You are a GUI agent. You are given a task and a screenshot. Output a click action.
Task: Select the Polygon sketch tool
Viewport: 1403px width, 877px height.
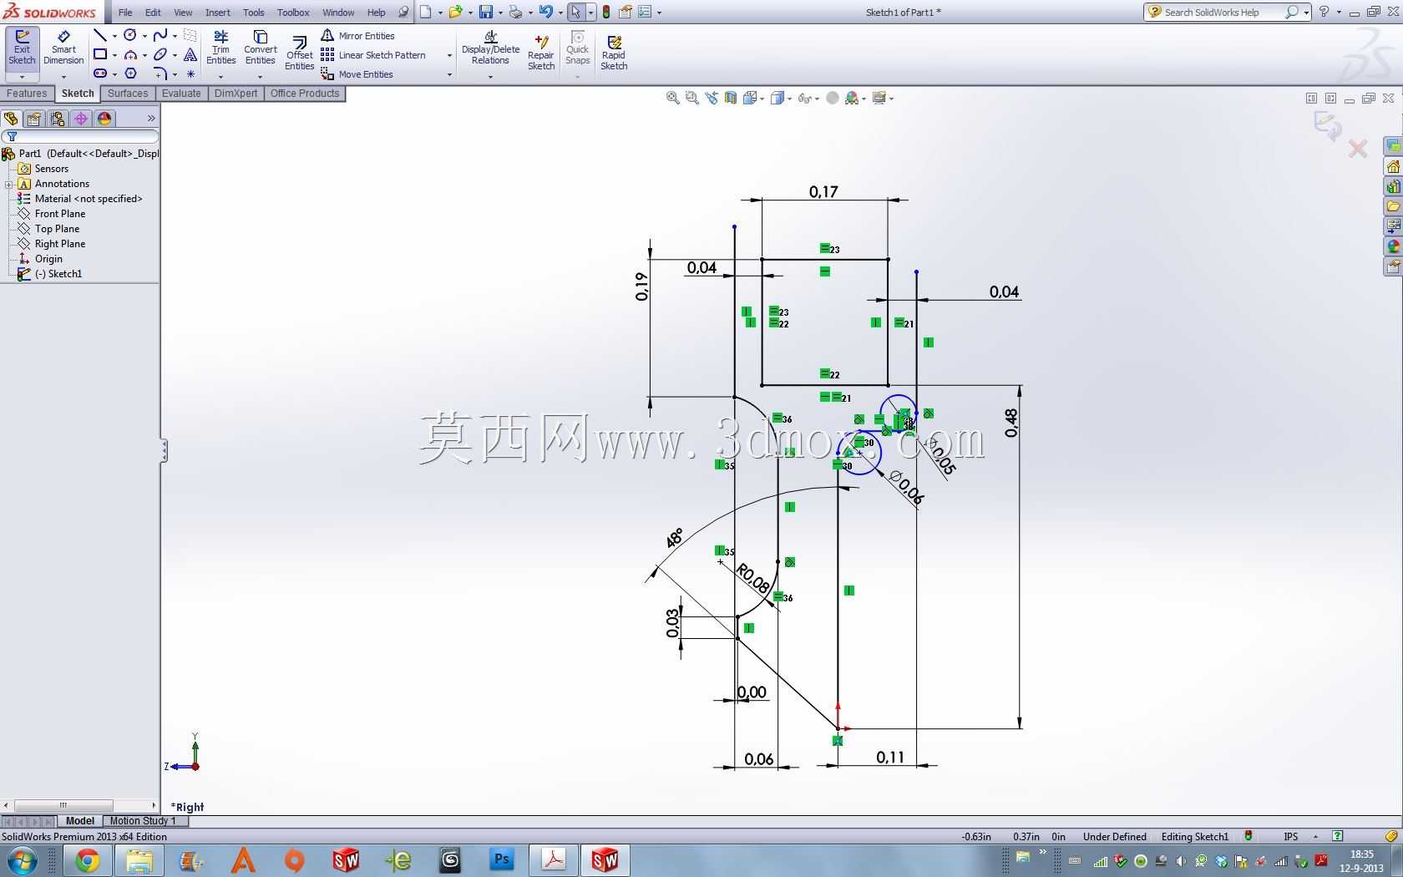tap(130, 74)
